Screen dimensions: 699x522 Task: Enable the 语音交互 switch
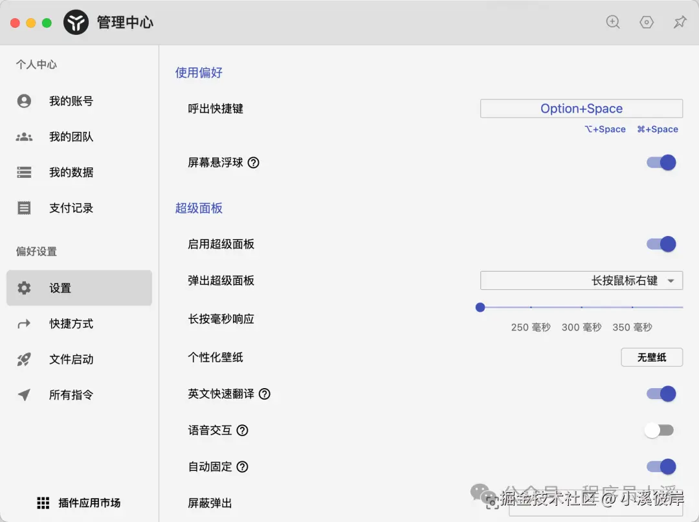(x=659, y=430)
